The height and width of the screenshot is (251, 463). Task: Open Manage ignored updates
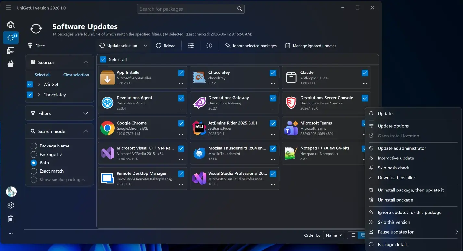(x=311, y=46)
